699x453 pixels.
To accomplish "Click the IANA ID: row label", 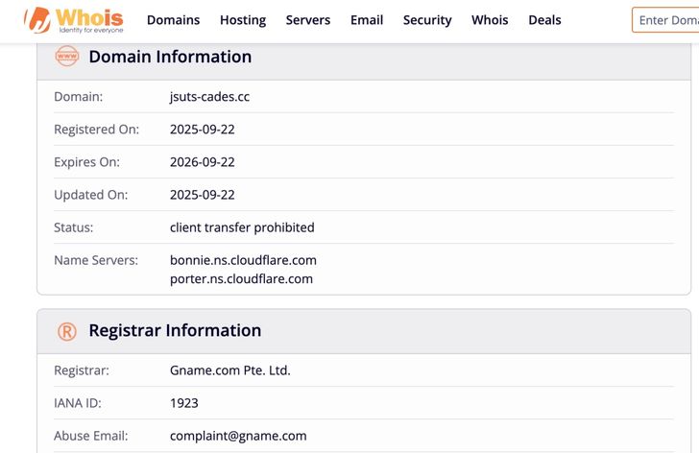I will tap(78, 403).
